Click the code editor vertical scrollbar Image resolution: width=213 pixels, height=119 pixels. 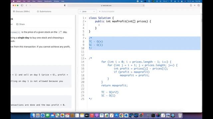click(201, 47)
